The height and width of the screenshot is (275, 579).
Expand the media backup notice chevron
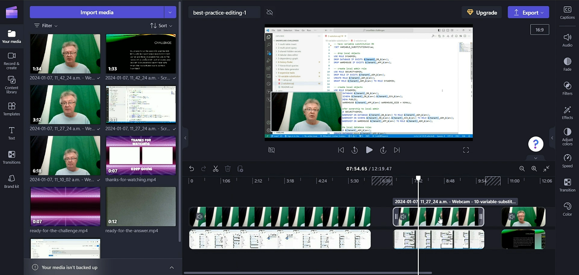(172, 267)
